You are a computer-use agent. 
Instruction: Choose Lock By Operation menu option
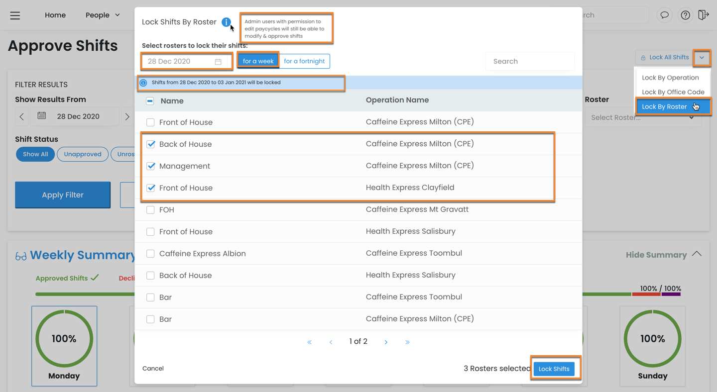670,78
